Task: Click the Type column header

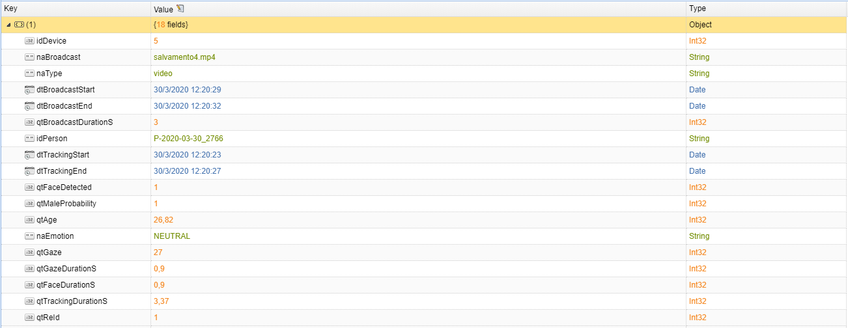Action: (698, 8)
